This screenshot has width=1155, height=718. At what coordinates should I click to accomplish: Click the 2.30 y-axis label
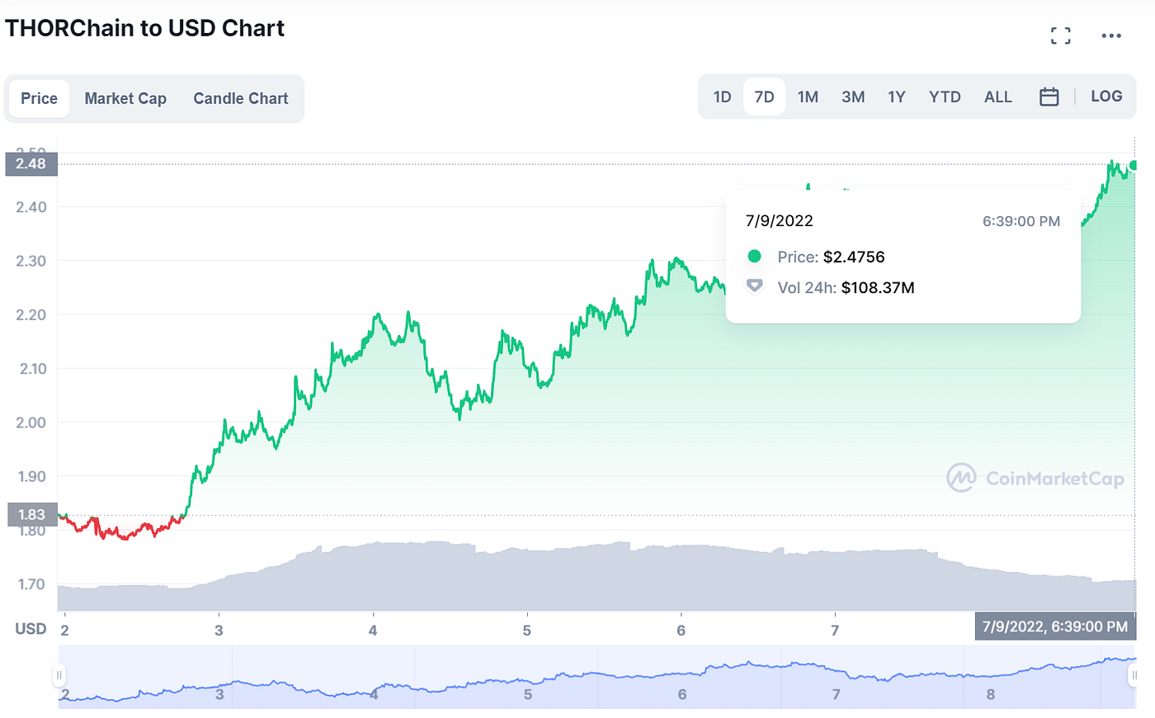31,261
